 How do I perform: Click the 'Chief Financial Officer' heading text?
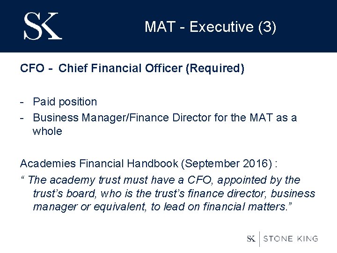tap(121, 68)
